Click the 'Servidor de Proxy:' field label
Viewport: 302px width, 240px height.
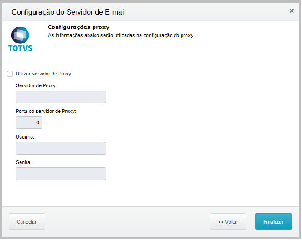pyautogui.click(x=36, y=85)
